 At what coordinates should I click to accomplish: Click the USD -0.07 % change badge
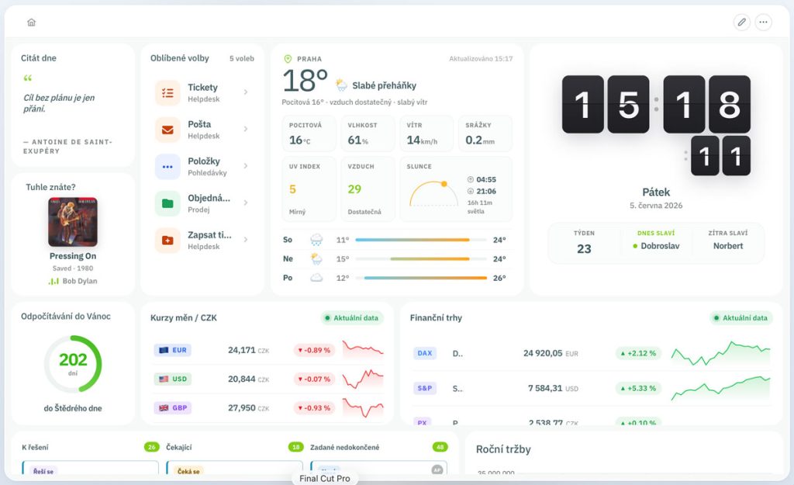[314, 379]
